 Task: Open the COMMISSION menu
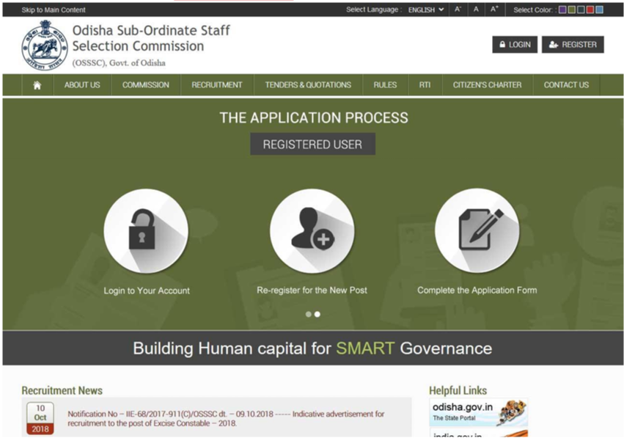(x=146, y=85)
